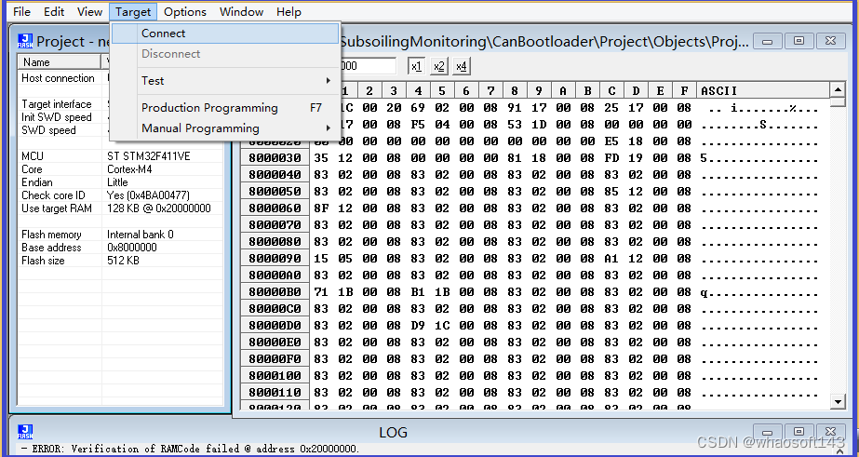The image size is (859, 457).
Task: Select the Use target RAM value
Action: point(159,208)
